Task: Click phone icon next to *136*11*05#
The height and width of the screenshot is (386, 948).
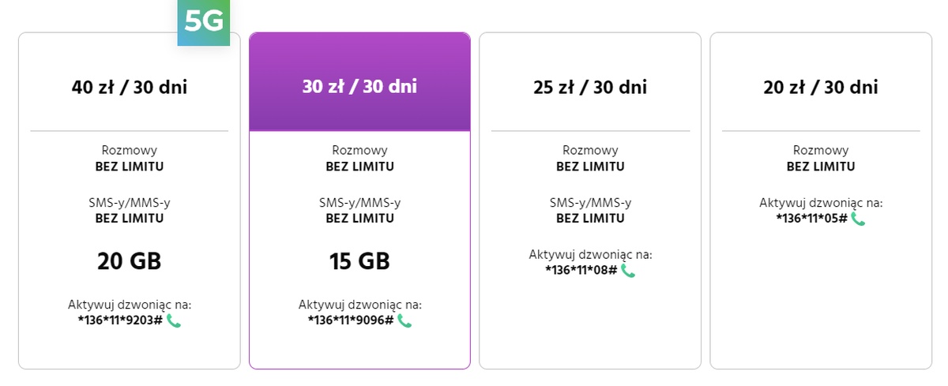Action: [858, 219]
